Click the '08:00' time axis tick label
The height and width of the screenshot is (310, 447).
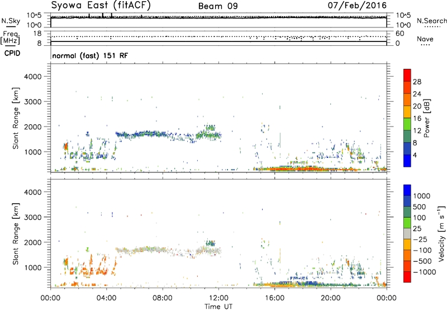163,298
